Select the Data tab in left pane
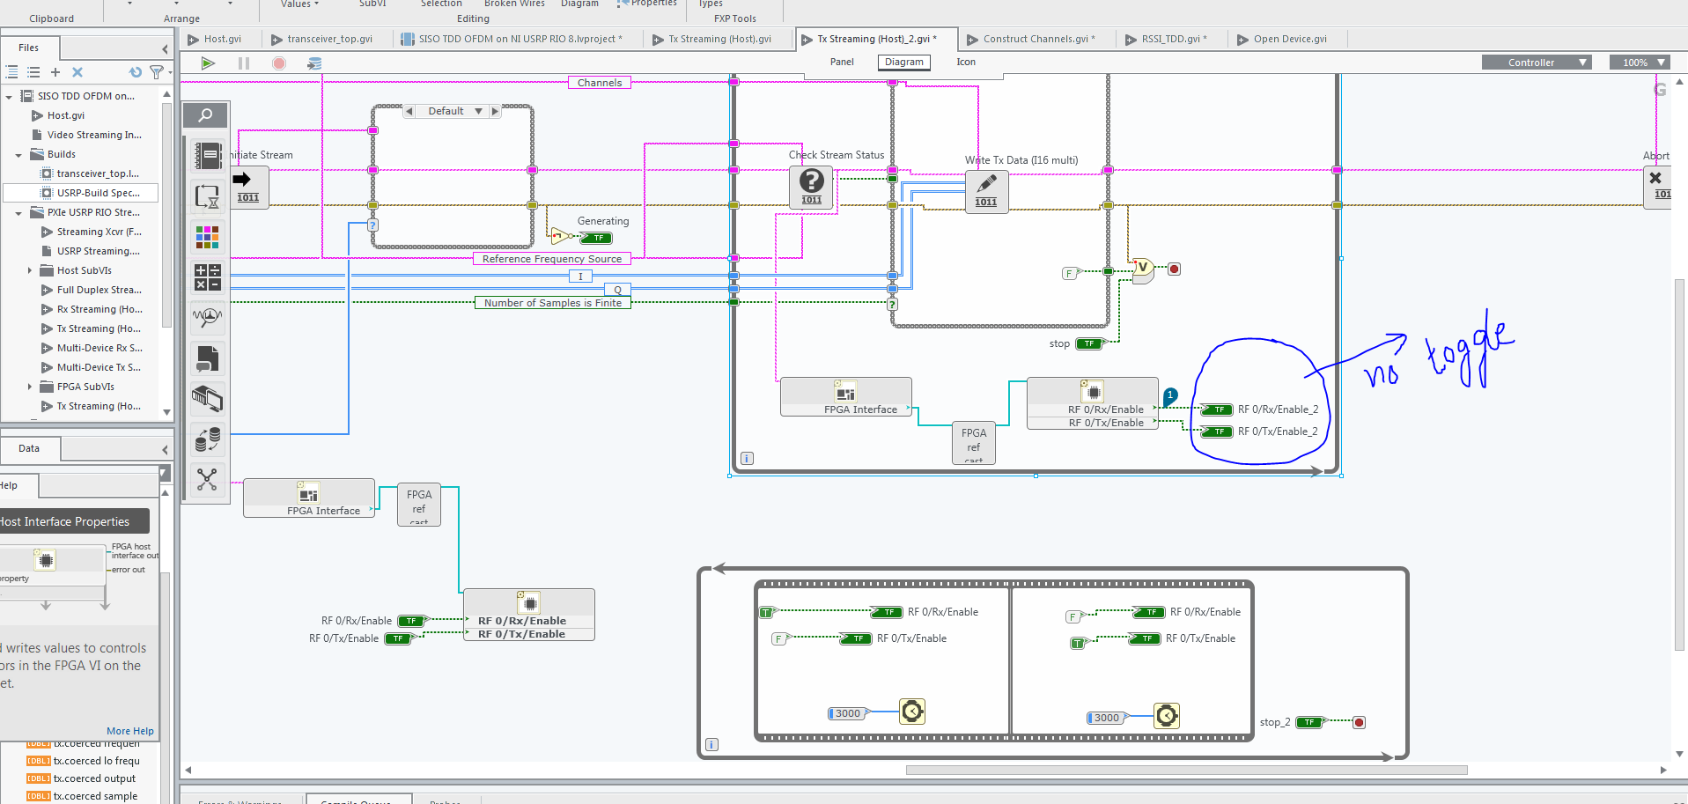 point(29,449)
